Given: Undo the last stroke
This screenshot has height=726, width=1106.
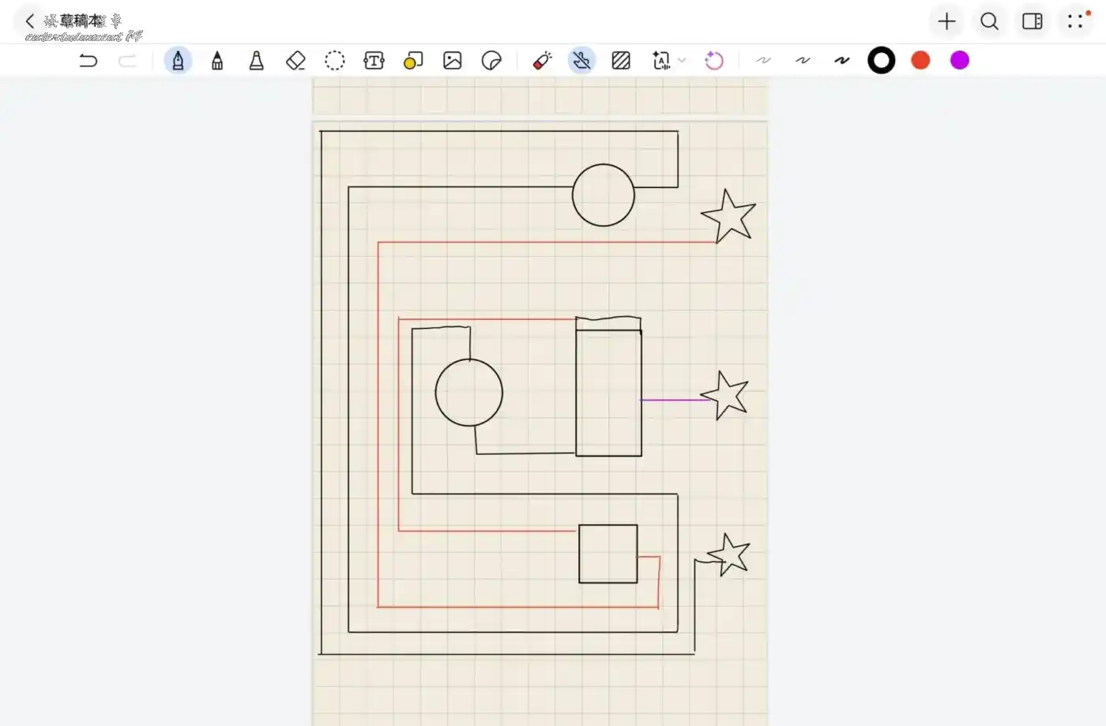Looking at the screenshot, I should (x=88, y=61).
